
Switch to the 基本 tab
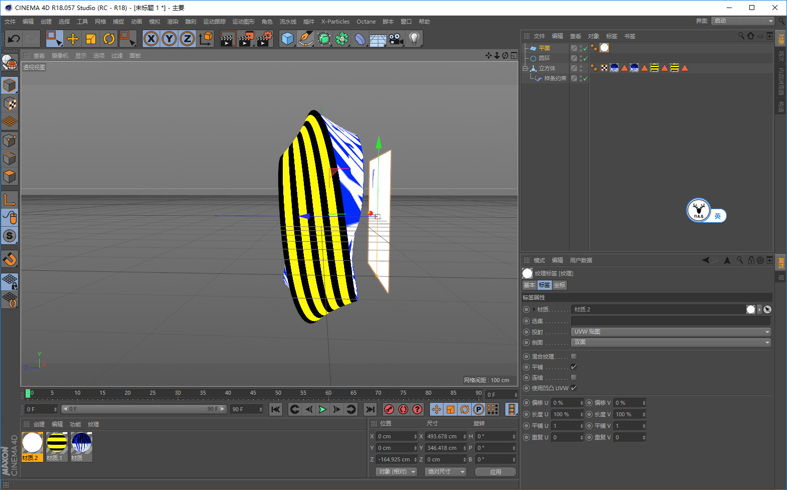point(529,285)
